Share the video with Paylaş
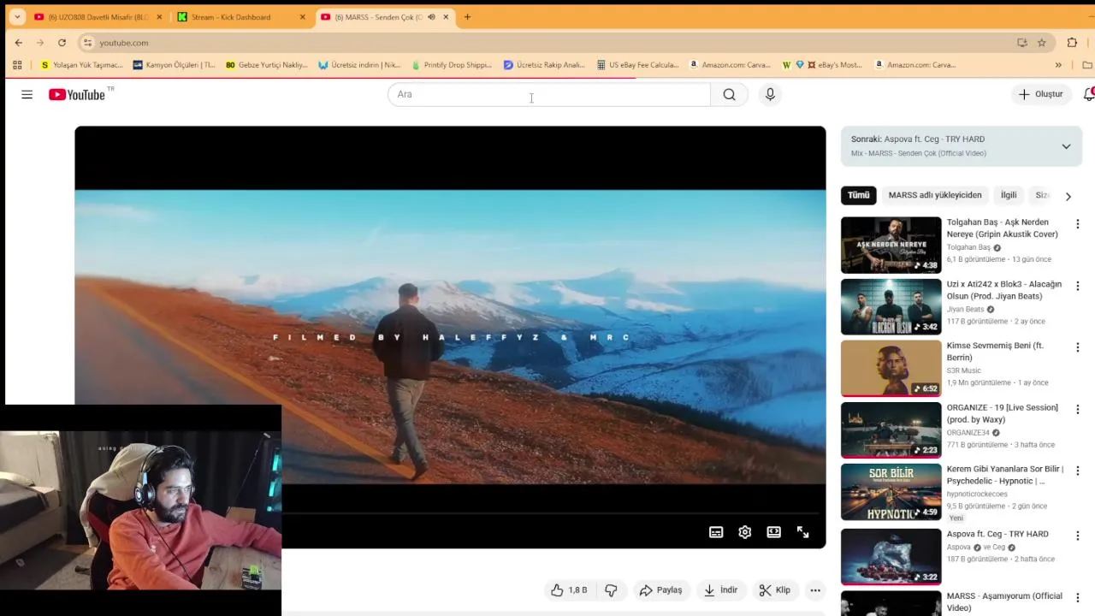Viewport: 1095px width, 616px height. coord(660,590)
